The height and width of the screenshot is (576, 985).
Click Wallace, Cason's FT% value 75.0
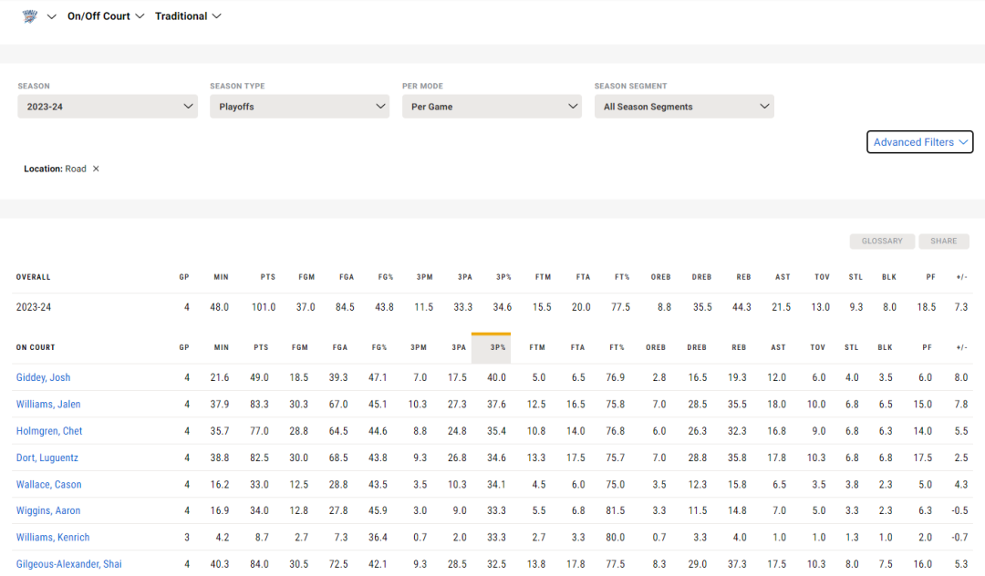(x=615, y=484)
